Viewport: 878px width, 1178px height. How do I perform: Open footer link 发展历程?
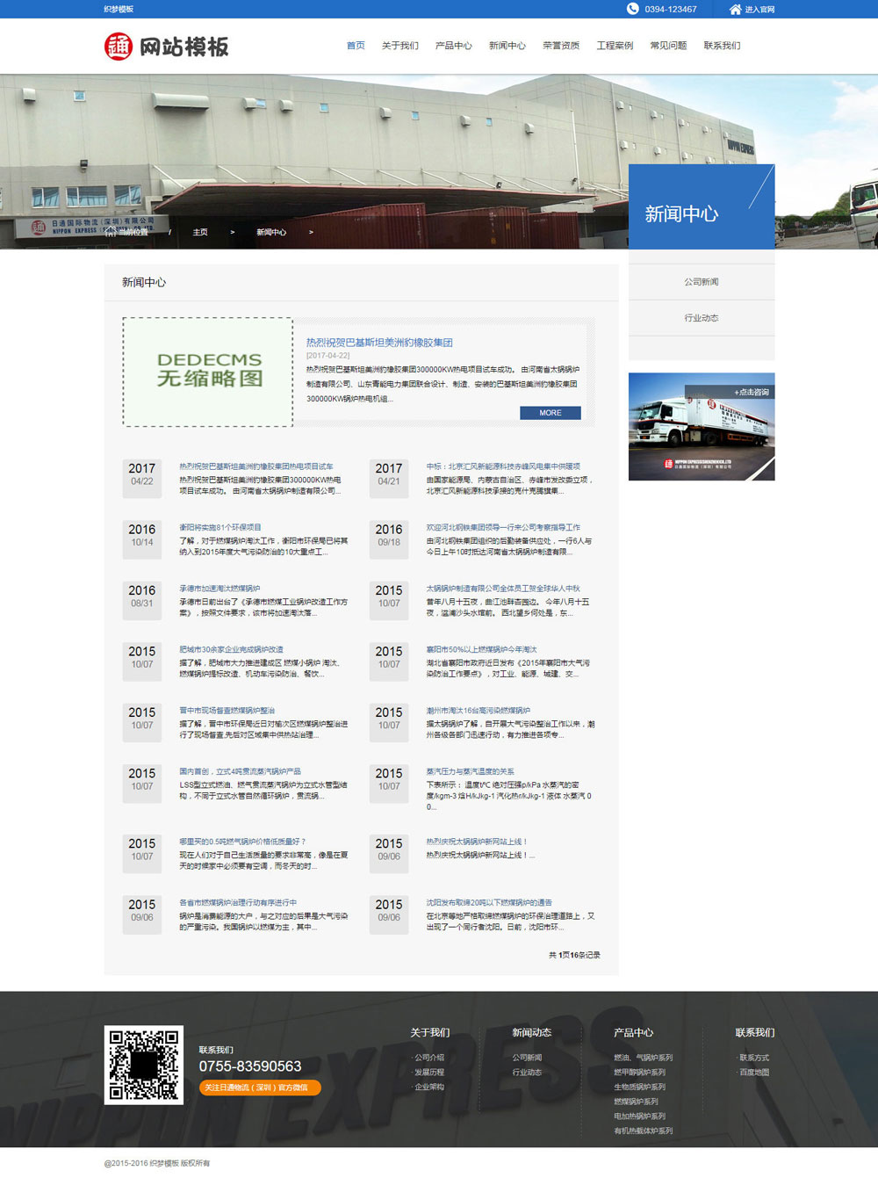pyautogui.click(x=429, y=1073)
